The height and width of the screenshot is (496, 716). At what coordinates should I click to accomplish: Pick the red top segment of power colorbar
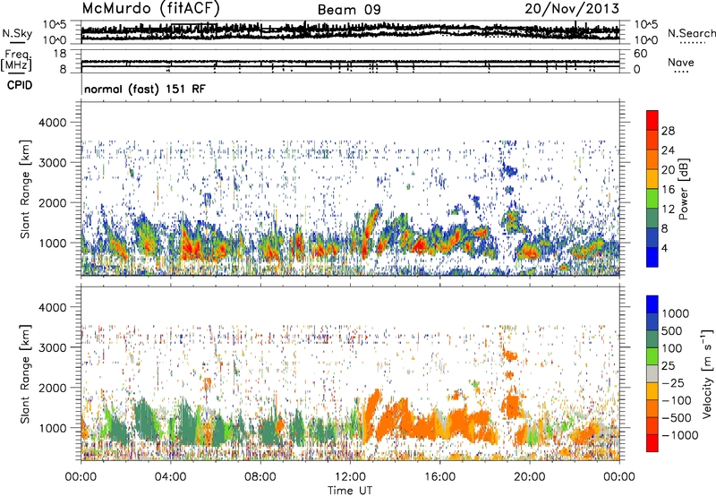[x=652, y=121]
